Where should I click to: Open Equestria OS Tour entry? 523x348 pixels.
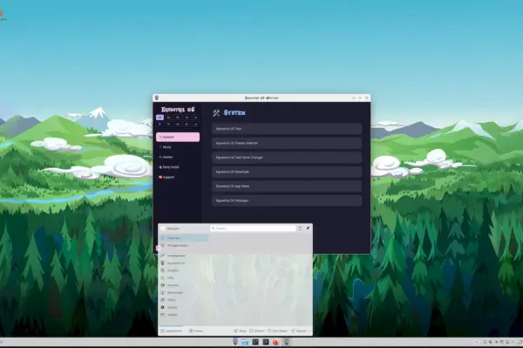pyautogui.click(x=287, y=129)
